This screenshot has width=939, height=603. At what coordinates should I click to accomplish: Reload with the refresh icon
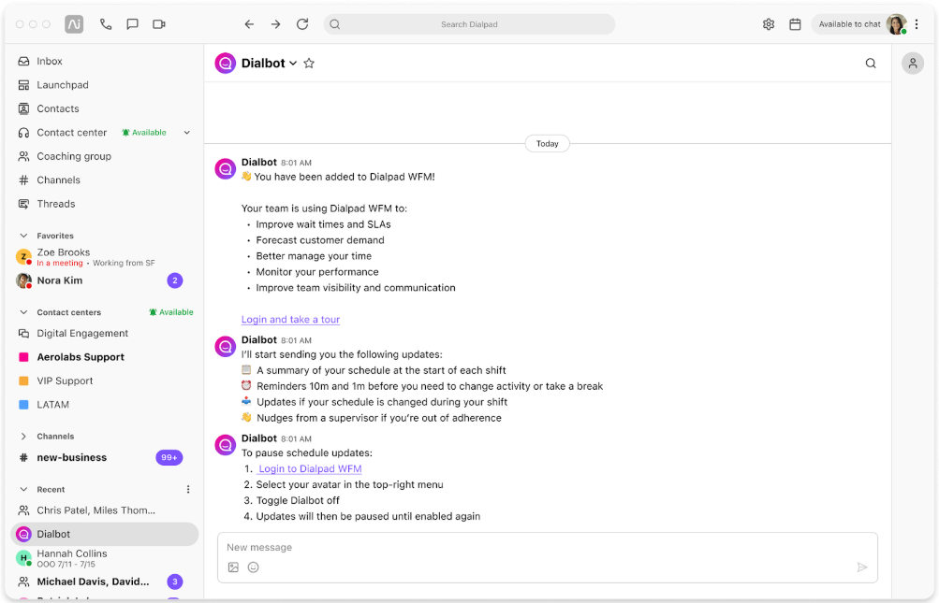[302, 24]
